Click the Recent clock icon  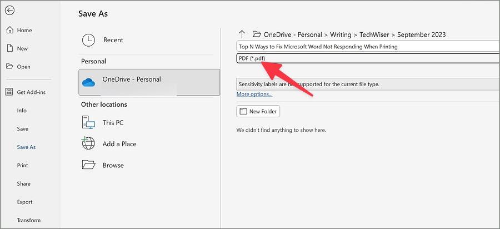pyautogui.click(x=88, y=40)
